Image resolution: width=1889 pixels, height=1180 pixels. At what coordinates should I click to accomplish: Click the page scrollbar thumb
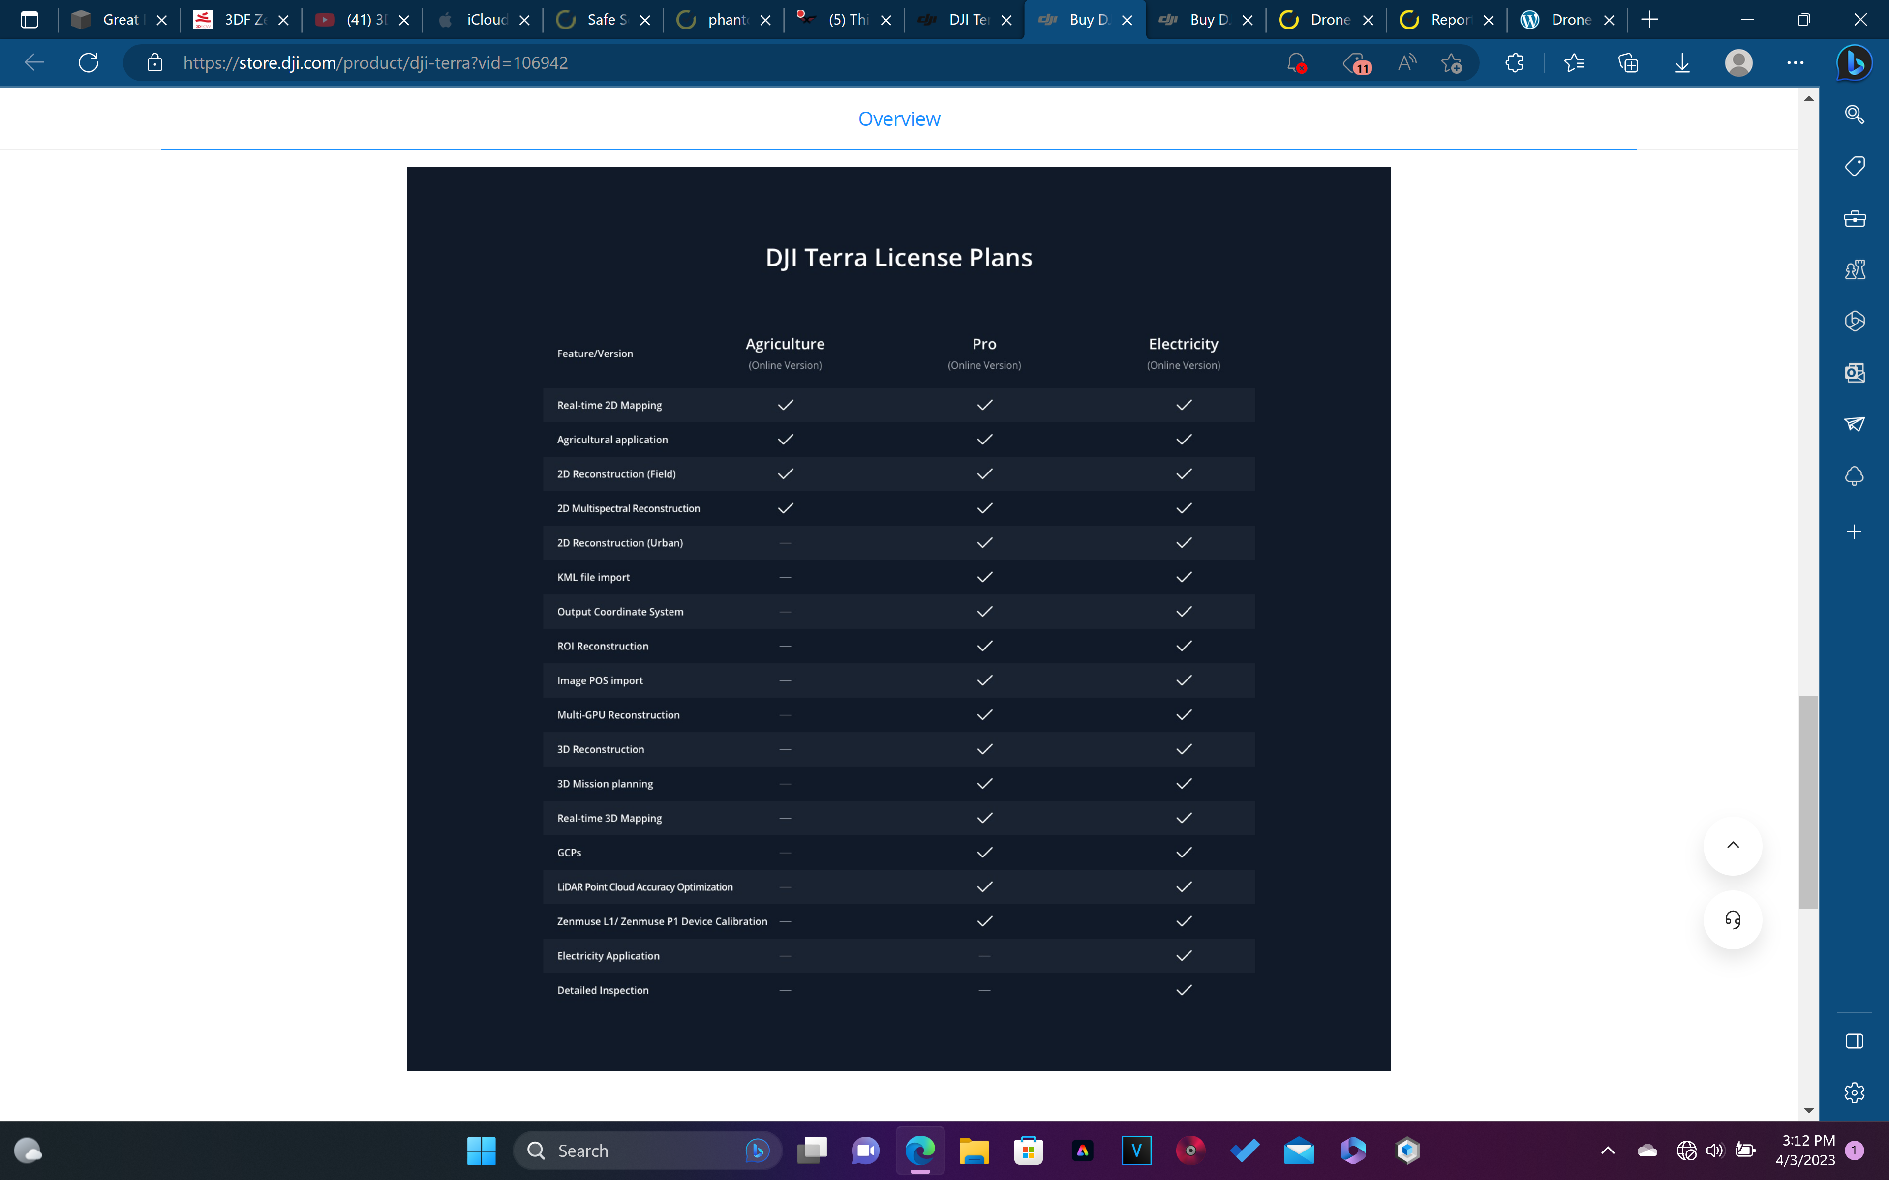click(x=1809, y=802)
